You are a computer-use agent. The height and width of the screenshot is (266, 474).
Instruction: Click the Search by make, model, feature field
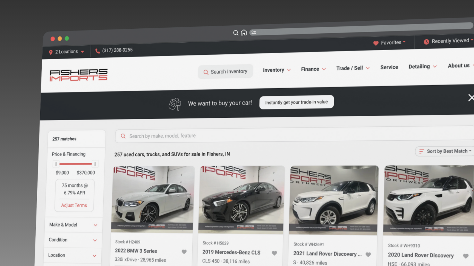click(294, 135)
